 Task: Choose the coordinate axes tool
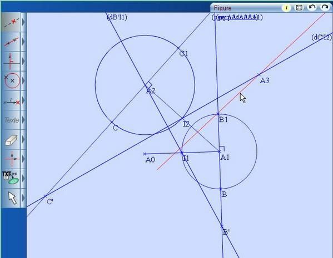12,159
